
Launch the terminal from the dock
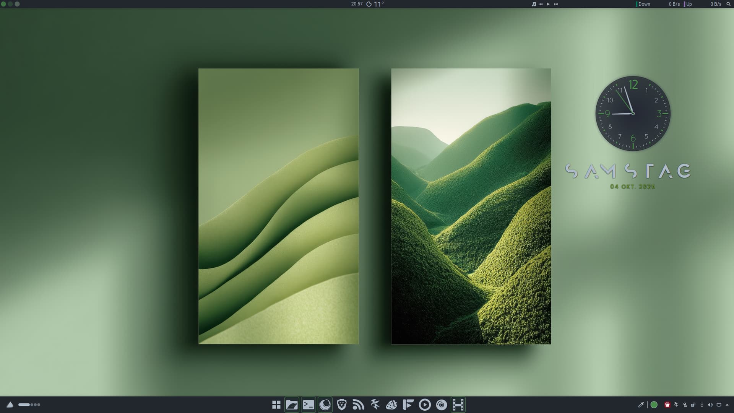(x=309, y=405)
